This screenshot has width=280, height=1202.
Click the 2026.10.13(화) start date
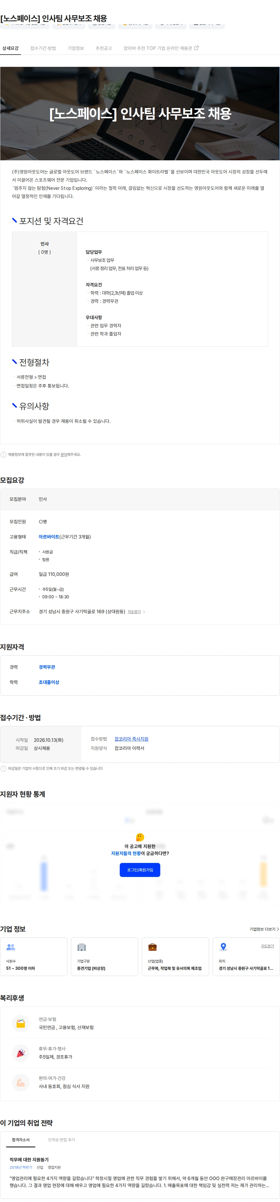[x=48, y=740]
